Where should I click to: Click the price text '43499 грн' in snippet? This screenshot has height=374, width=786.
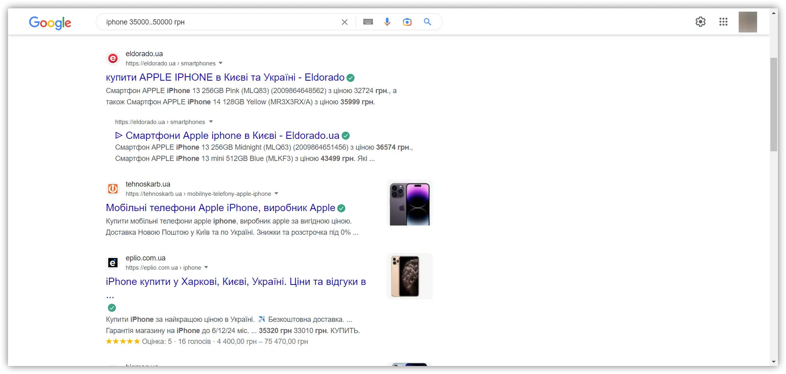337,159
